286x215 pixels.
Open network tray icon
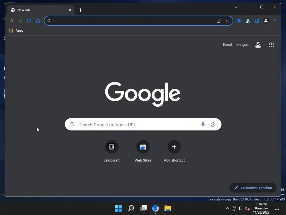(x=241, y=208)
